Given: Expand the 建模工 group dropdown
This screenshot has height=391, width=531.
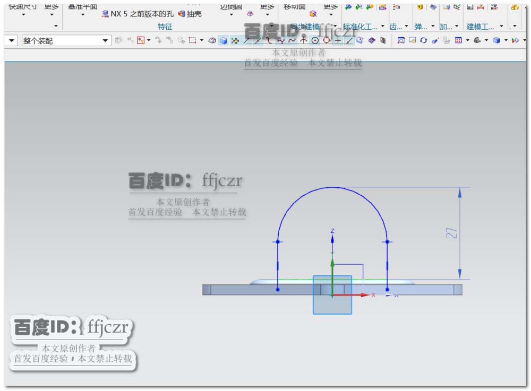Looking at the screenshot, I should point(502,26).
